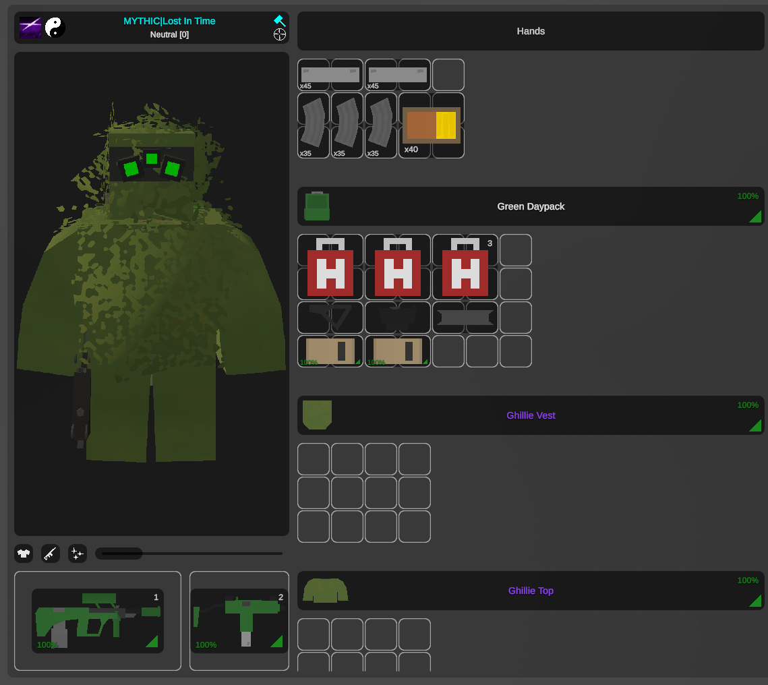The height and width of the screenshot is (685, 768).
Task: Click the cyan hammer icon
Action: 280,21
